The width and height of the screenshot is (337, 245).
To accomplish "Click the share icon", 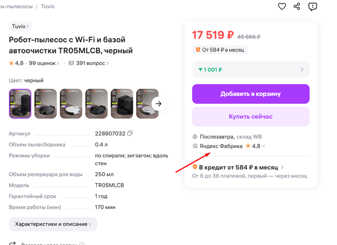I will click(297, 7).
